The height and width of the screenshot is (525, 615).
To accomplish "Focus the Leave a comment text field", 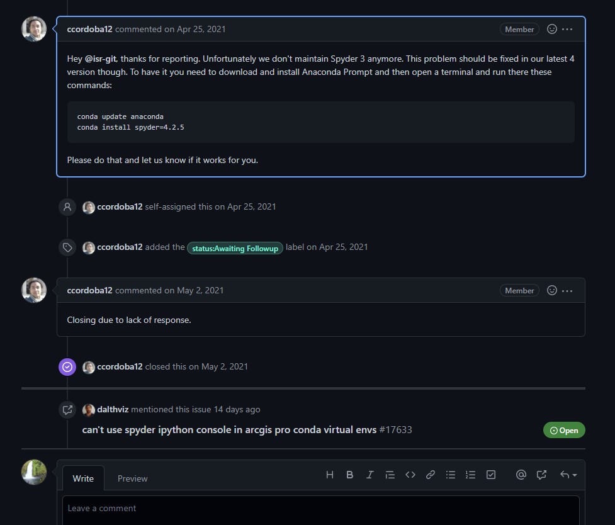I will point(320,509).
